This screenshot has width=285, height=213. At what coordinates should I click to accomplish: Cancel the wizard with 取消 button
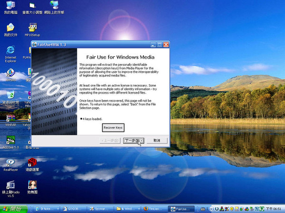pyautogui.click(x=157, y=141)
